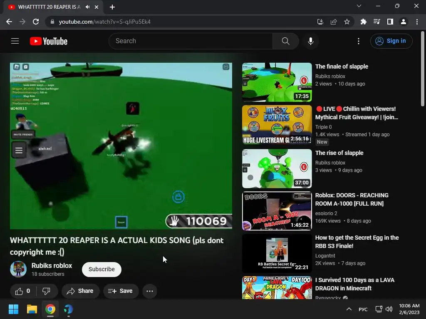Like the video with thumbs up
426x319 pixels.
tap(23, 291)
